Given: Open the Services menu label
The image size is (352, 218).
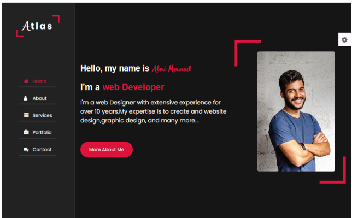Looking at the screenshot, I should coord(42,115).
